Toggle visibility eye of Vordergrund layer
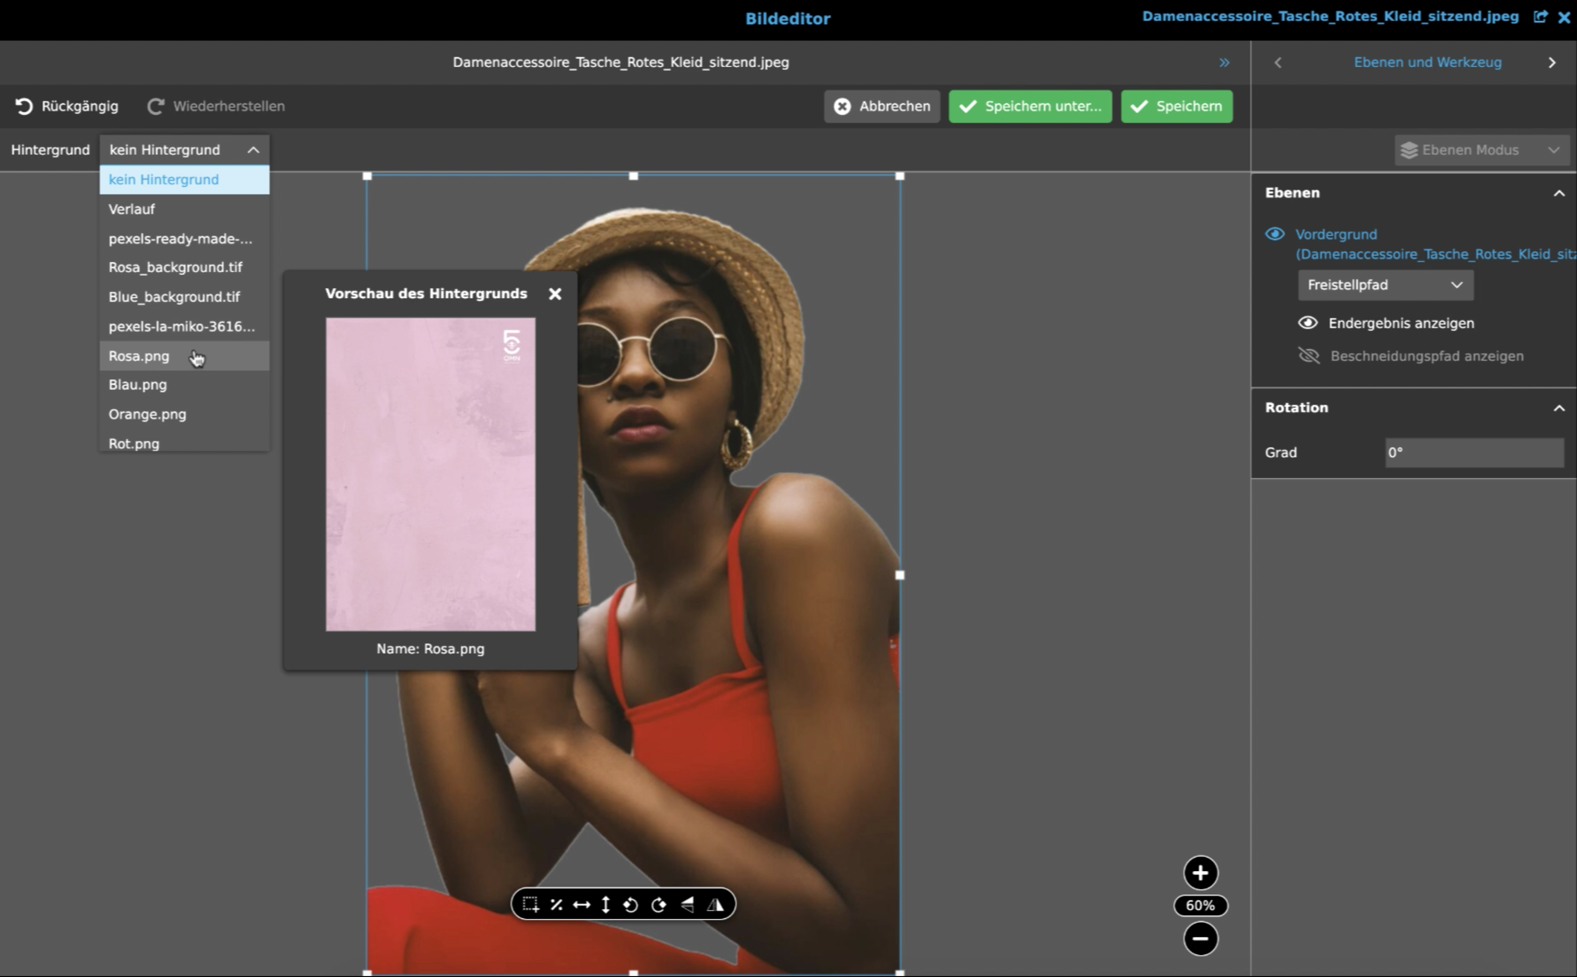 click(1275, 234)
